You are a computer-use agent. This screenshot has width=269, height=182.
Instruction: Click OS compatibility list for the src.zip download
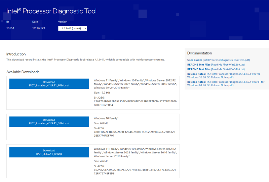tap(135, 152)
